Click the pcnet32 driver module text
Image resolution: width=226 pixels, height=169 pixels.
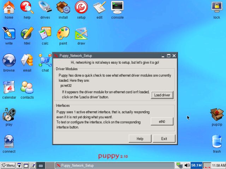coord(66,86)
